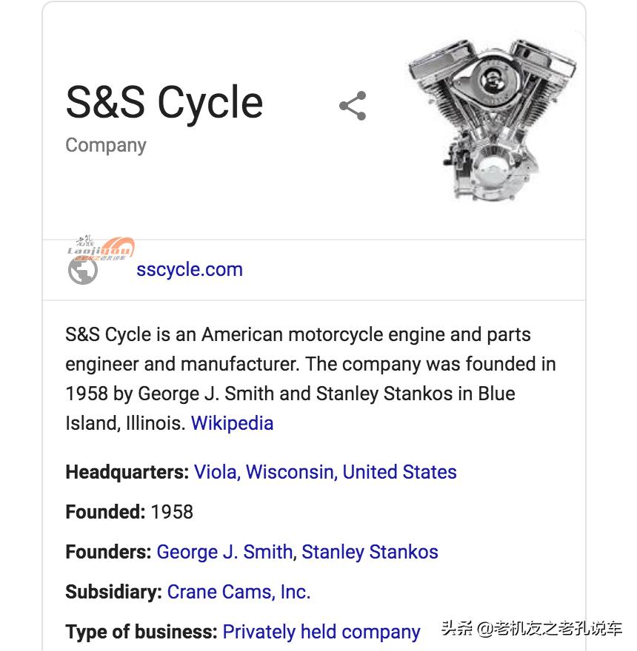Click the share icon next to S&S Cycle

(353, 106)
